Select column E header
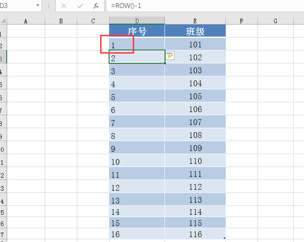The image size is (304, 242). point(195,21)
